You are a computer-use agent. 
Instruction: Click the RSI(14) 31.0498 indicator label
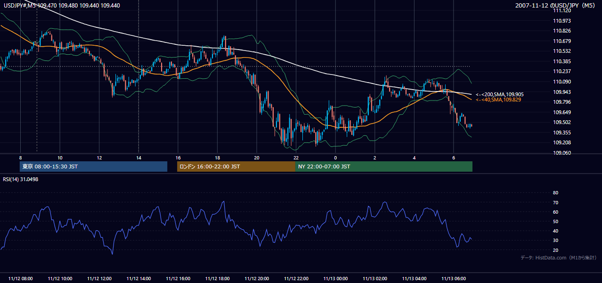(21, 179)
